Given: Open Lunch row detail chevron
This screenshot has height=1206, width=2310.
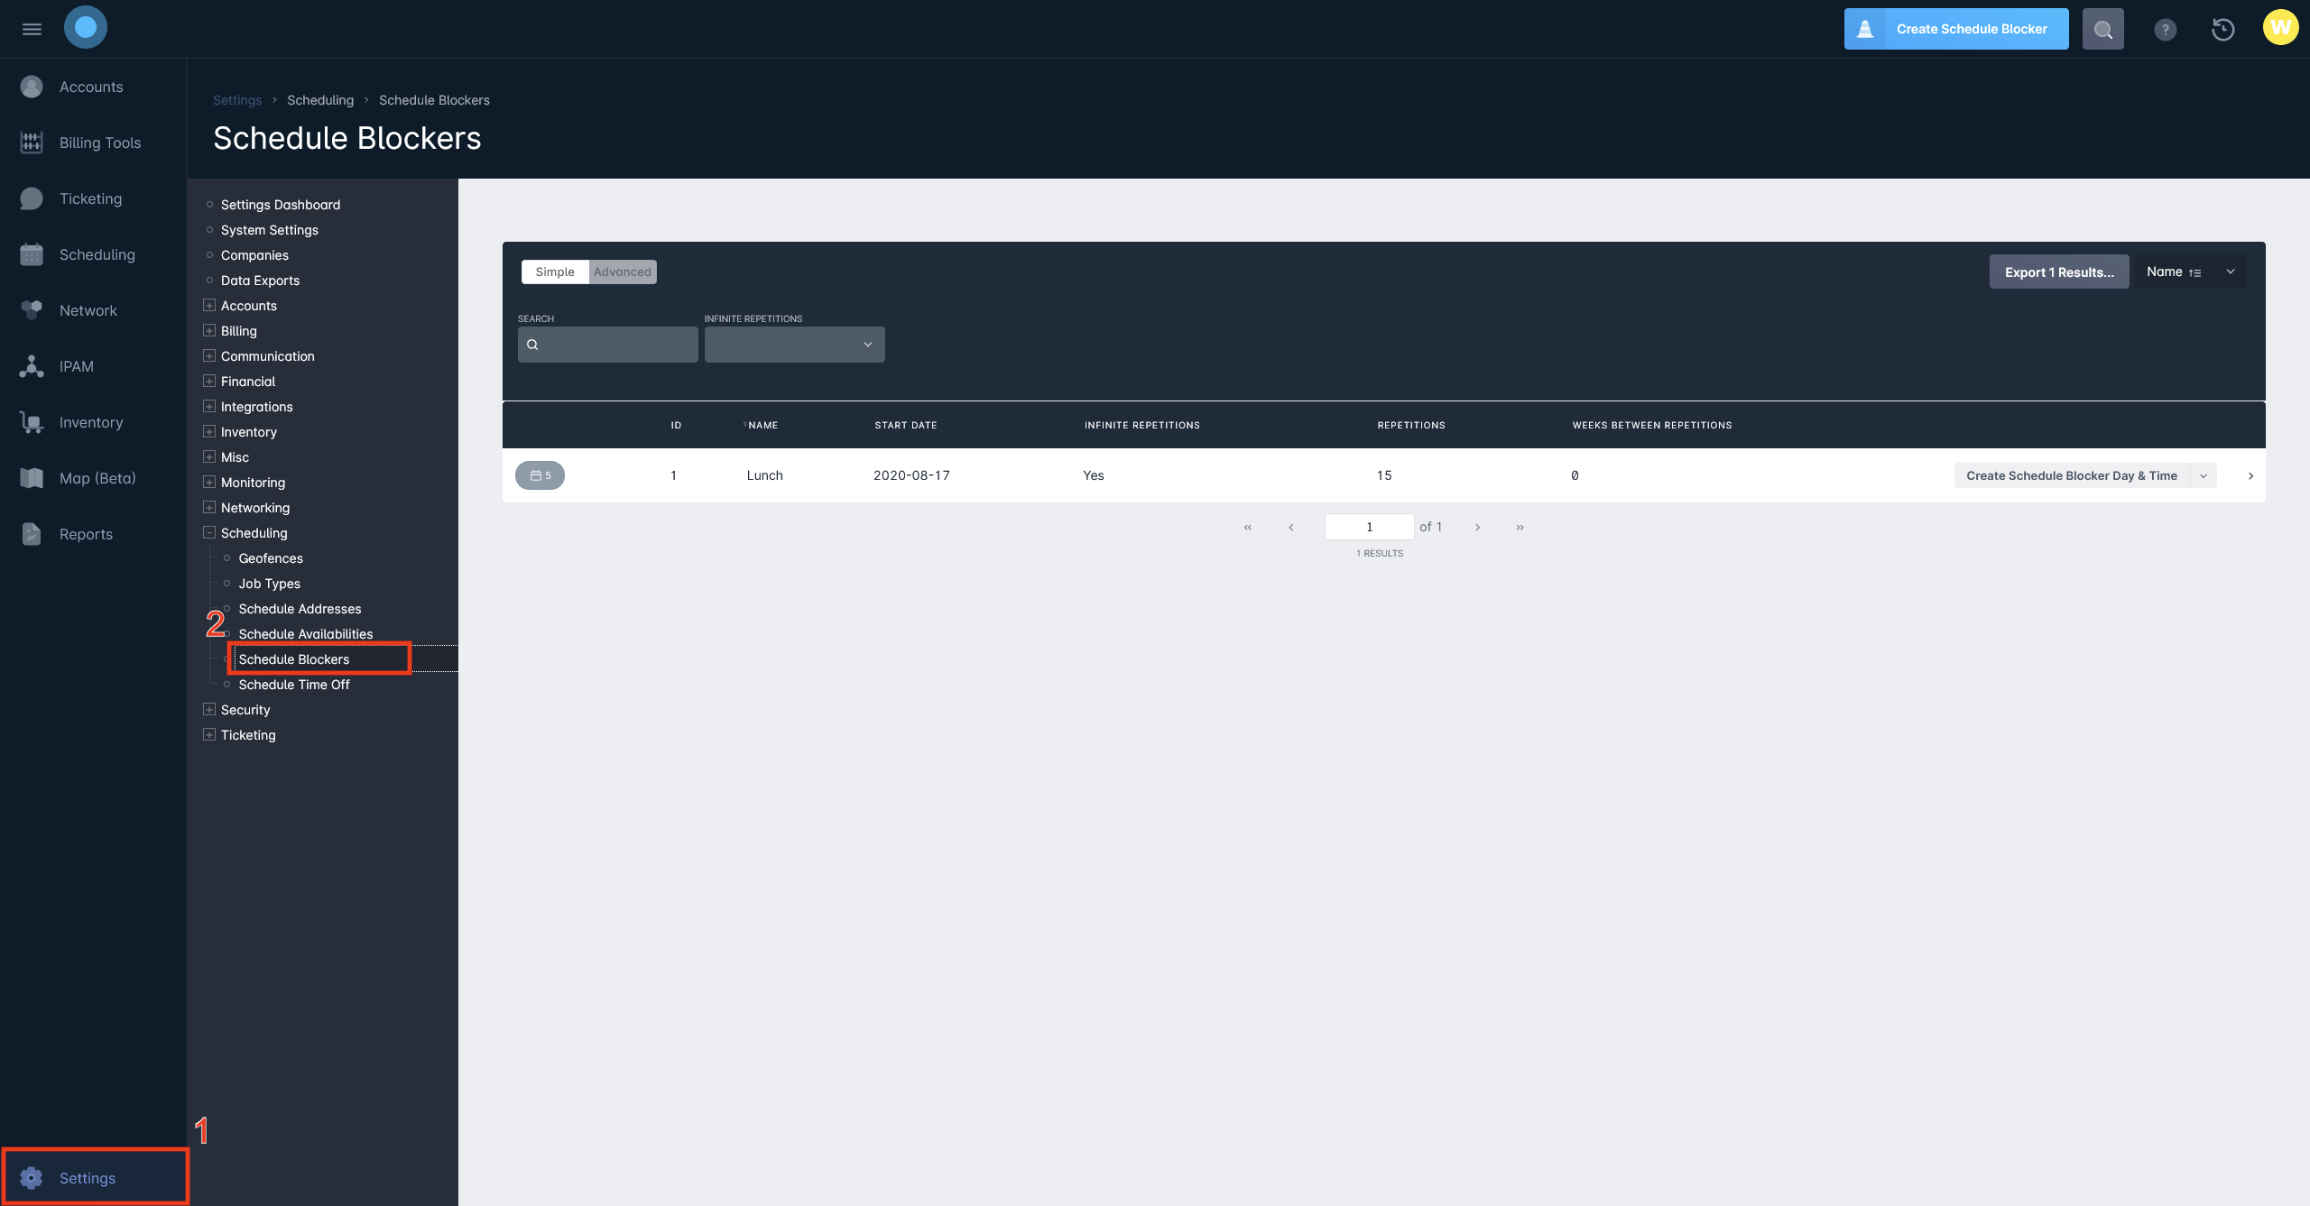Looking at the screenshot, I should coord(2250,476).
